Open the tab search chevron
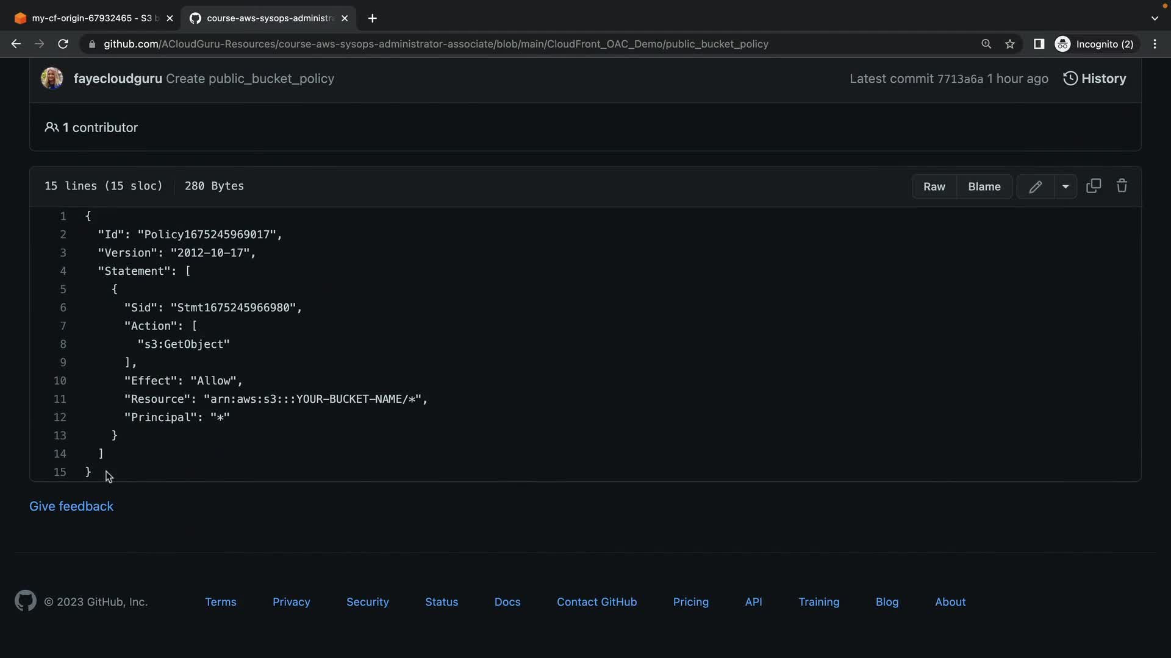This screenshot has height=658, width=1171. pyautogui.click(x=1155, y=18)
